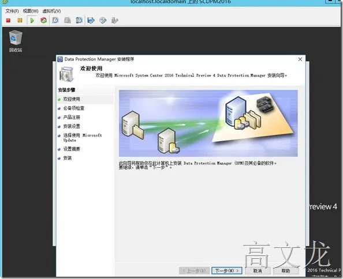
Task: Select the 选择使用 Microsoft Update step
Action: pyautogui.click(x=83, y=138)
